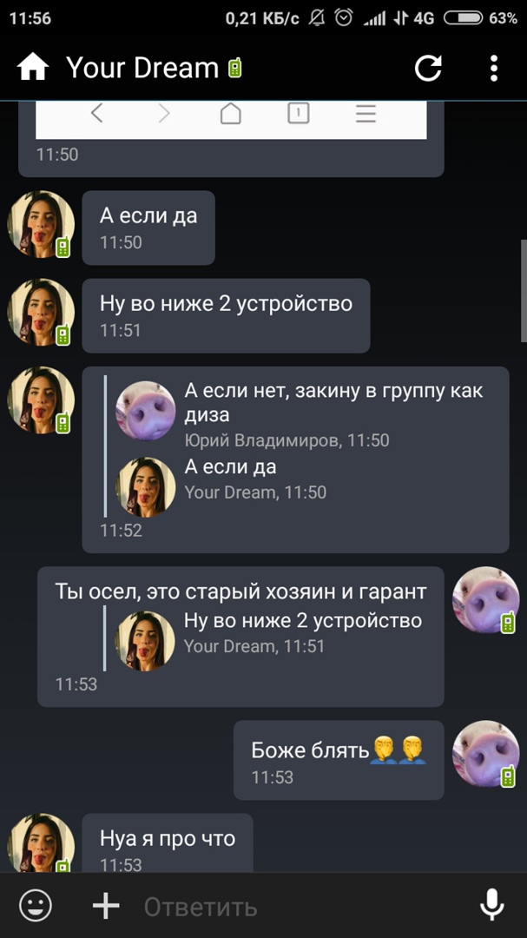Tap pig-nose avatar next to 'Ты осел' message

[485, 600]
